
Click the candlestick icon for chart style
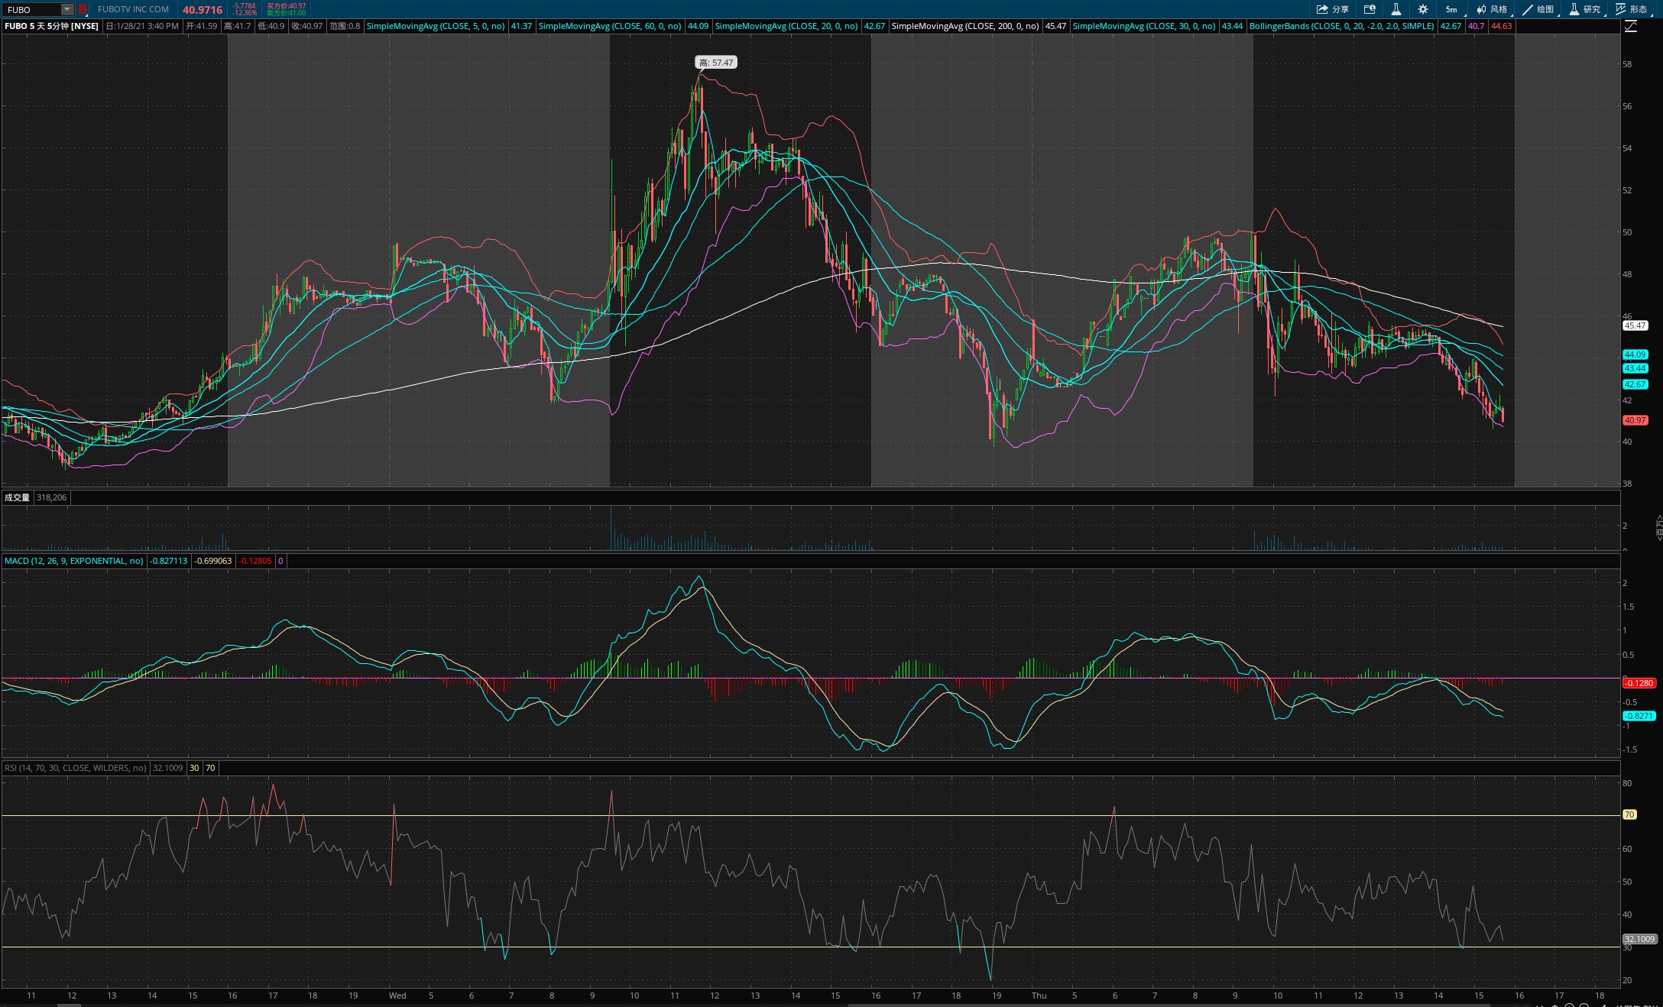pyautogui.click(x=1481, y=10)
